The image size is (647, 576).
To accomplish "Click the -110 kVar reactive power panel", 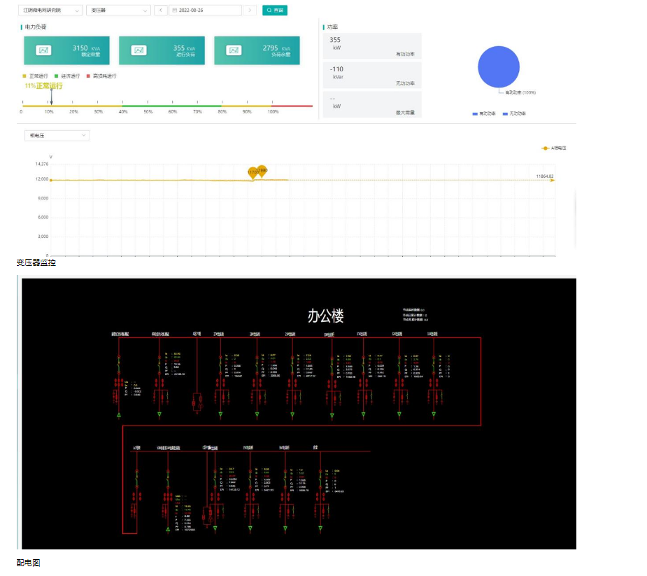I will click(372, 75).
